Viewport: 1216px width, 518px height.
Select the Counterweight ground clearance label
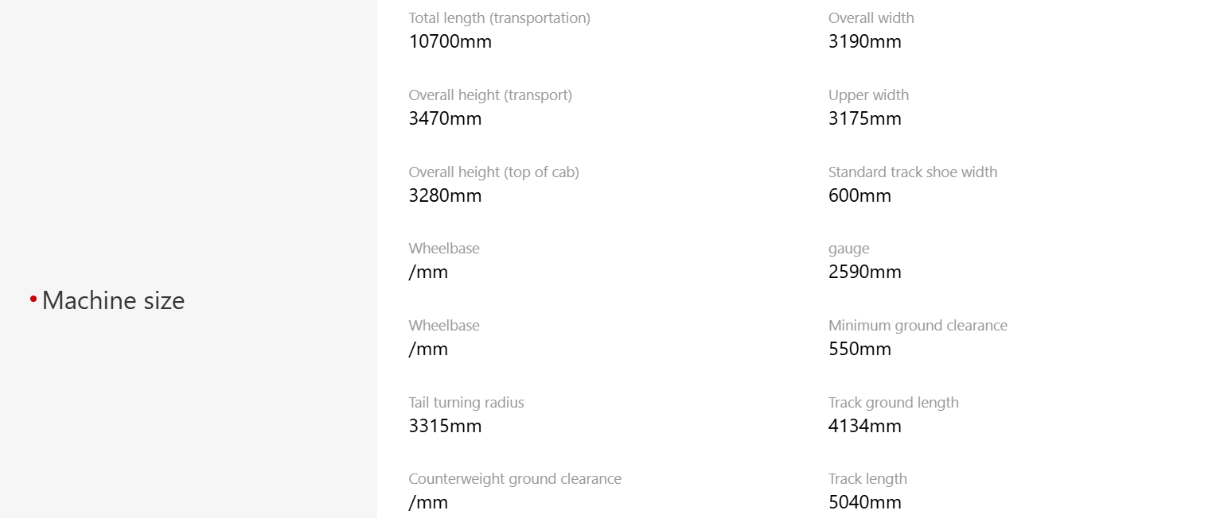(x=514, y=479)
